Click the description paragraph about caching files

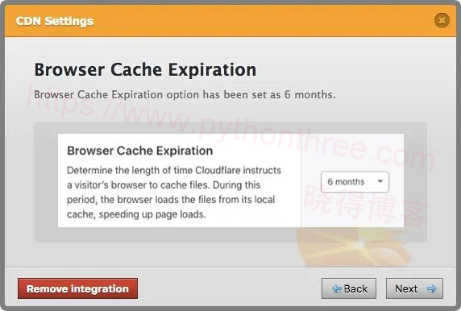point(174,193)
